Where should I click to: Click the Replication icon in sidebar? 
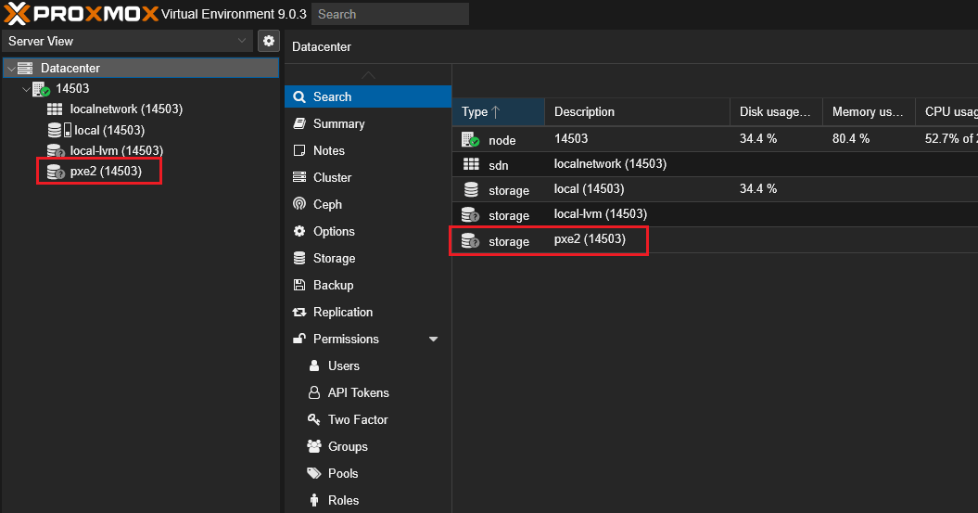pos(299,312)
